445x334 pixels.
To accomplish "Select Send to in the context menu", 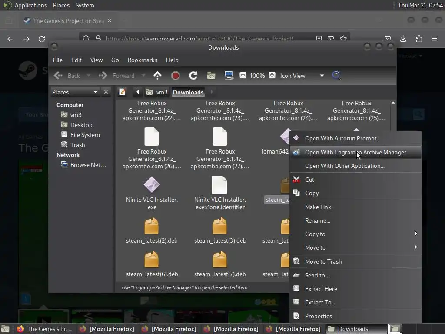I will 355,275.
